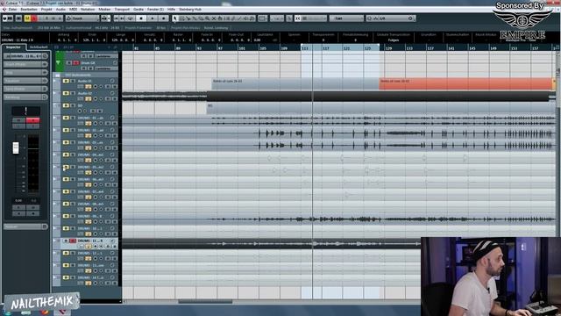Click the lanes icon on DRUMS 12 track

click(82, 259)
